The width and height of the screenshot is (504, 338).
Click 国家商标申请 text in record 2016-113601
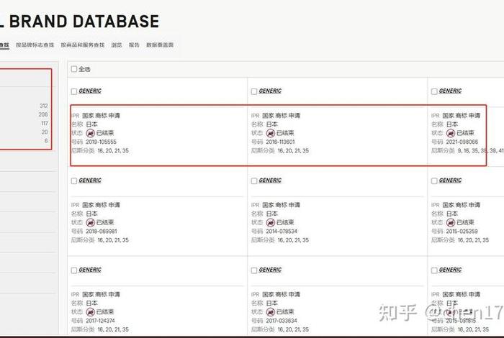click(x=281, y=116)
